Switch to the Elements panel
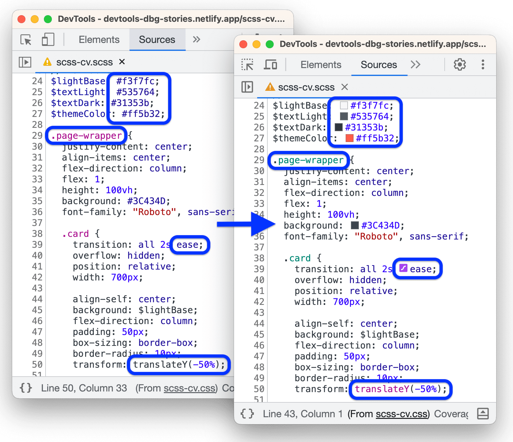The height and width of the screenshot is (442, 513). [321, 65]
